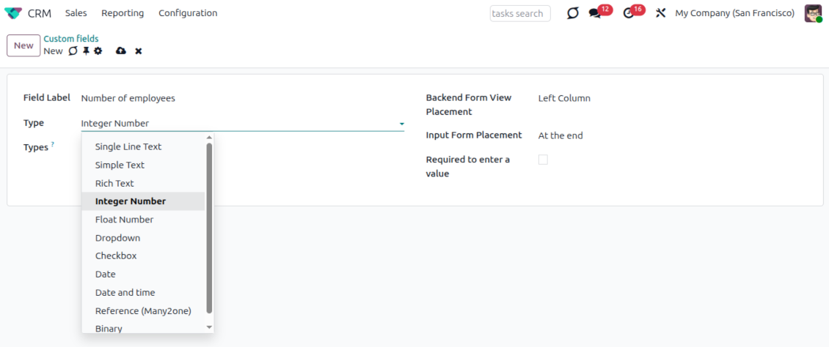Toggle the Required to enter a value checkbox
Image resolution: width=829 pixels, height=347 pixels.
[x=543, y=160]
